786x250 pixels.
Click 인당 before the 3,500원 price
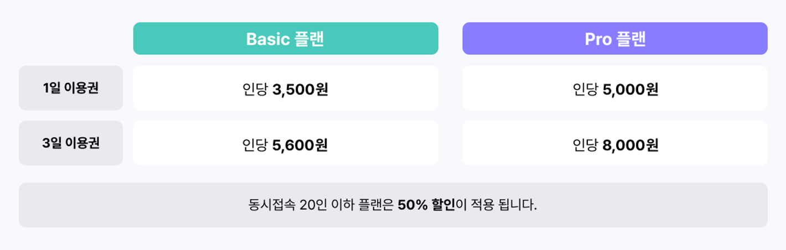(x=255, y=89)
